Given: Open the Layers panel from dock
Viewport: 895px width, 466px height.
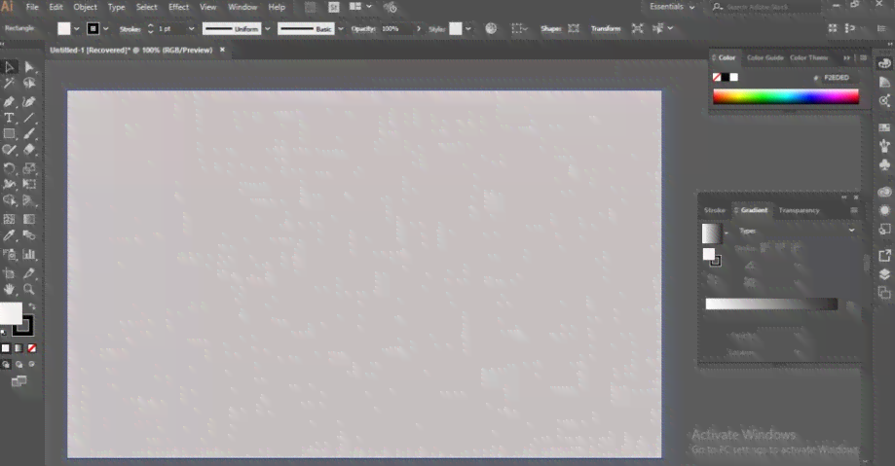Looking at the screenshot, I should coord(884,274).
